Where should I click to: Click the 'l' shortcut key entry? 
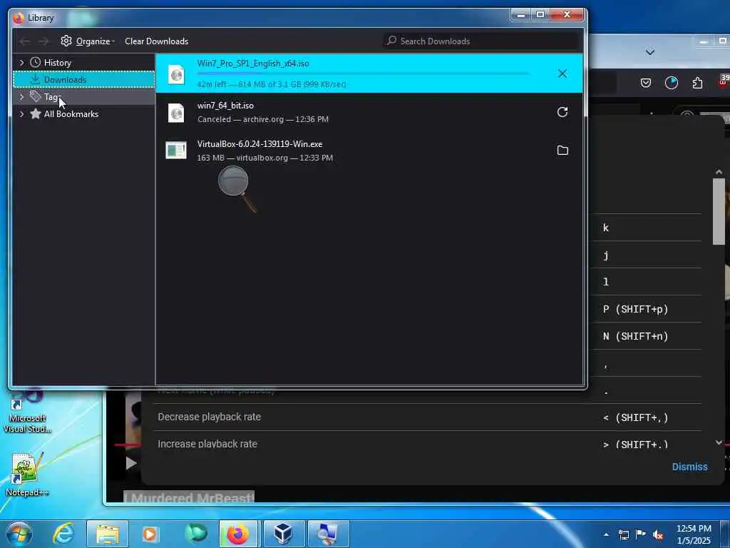tap(606, 282)
